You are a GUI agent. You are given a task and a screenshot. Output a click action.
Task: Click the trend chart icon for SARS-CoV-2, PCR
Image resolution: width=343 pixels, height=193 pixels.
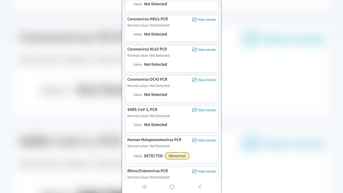(x=194, y=110)
